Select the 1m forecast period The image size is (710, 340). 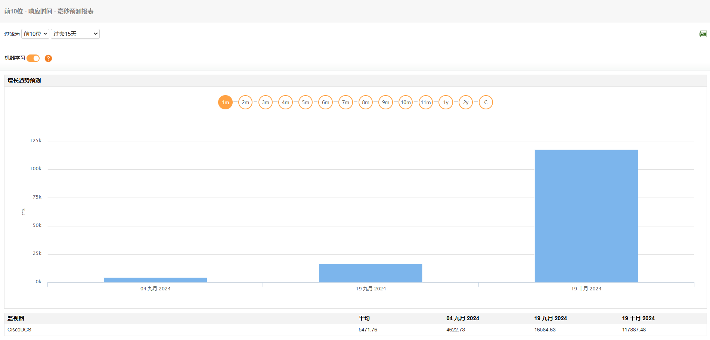click(225, 102)
